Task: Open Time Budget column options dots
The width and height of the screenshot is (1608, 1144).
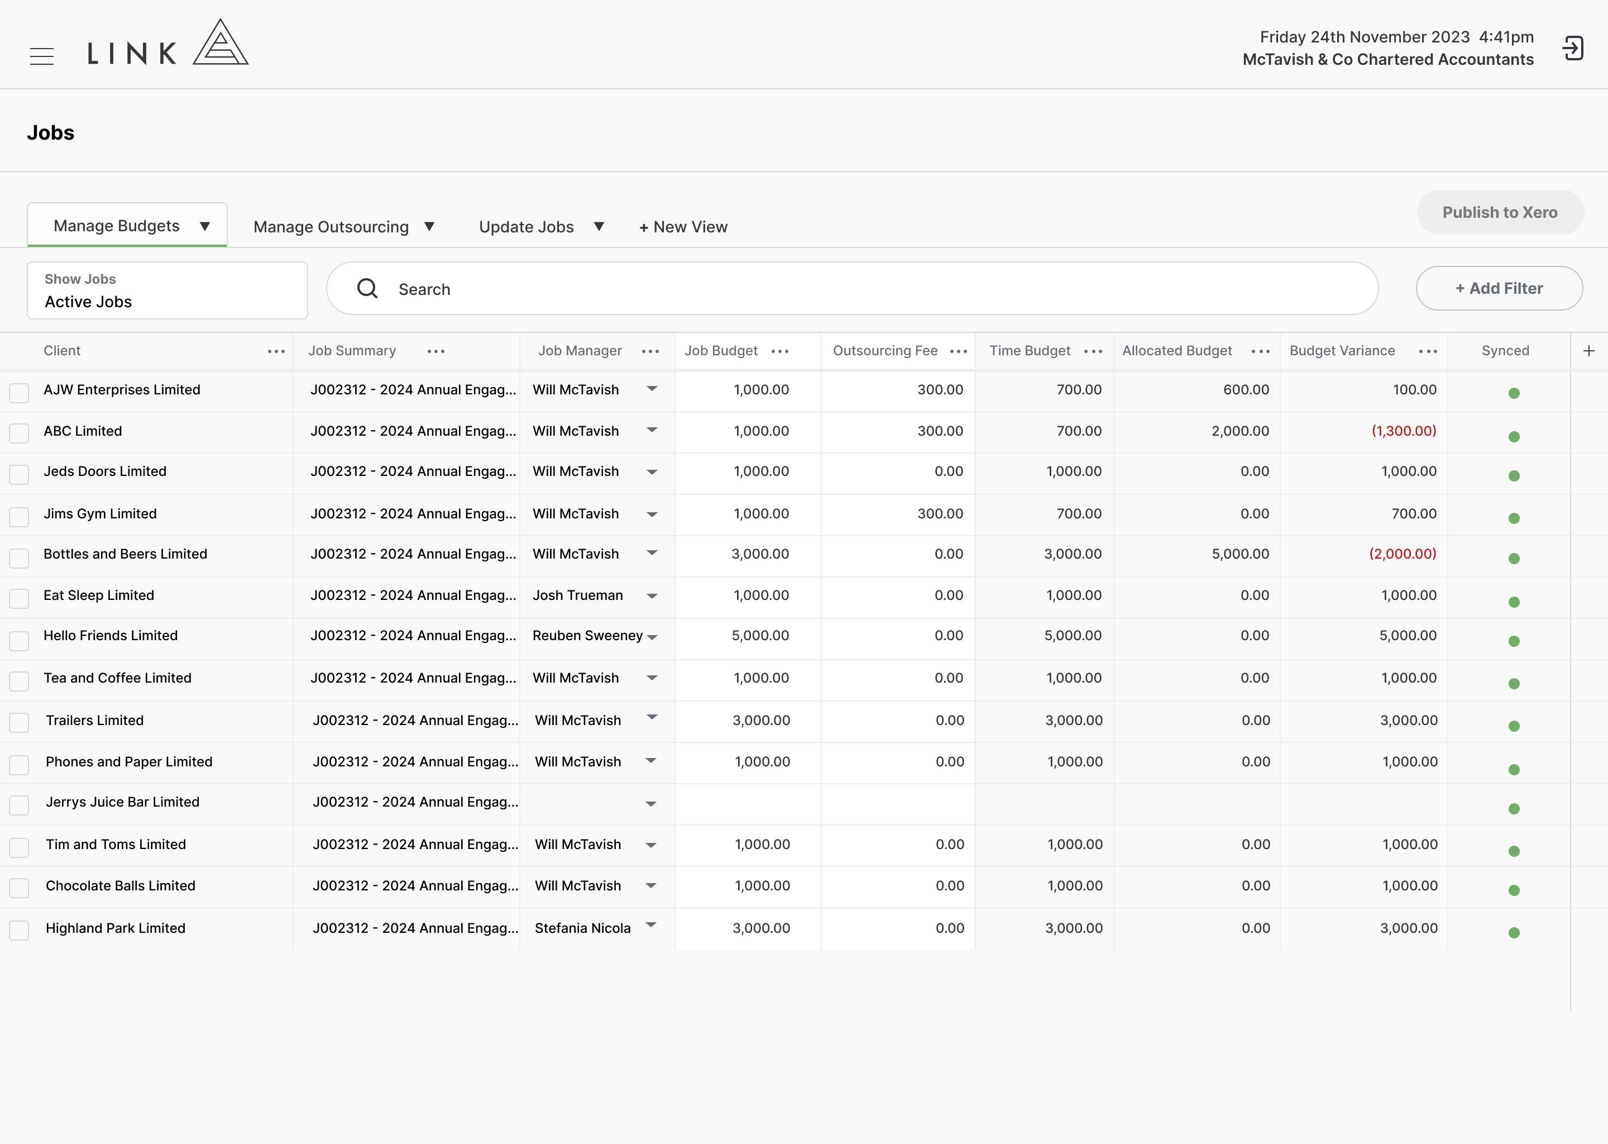Action: click(x=1093, y=351)
